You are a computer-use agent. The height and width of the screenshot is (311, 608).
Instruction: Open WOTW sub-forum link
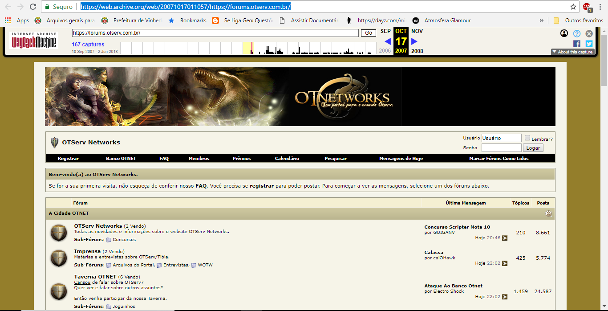pos(205,265)
